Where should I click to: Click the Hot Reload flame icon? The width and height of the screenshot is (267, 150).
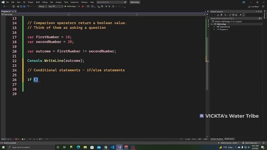83,7
